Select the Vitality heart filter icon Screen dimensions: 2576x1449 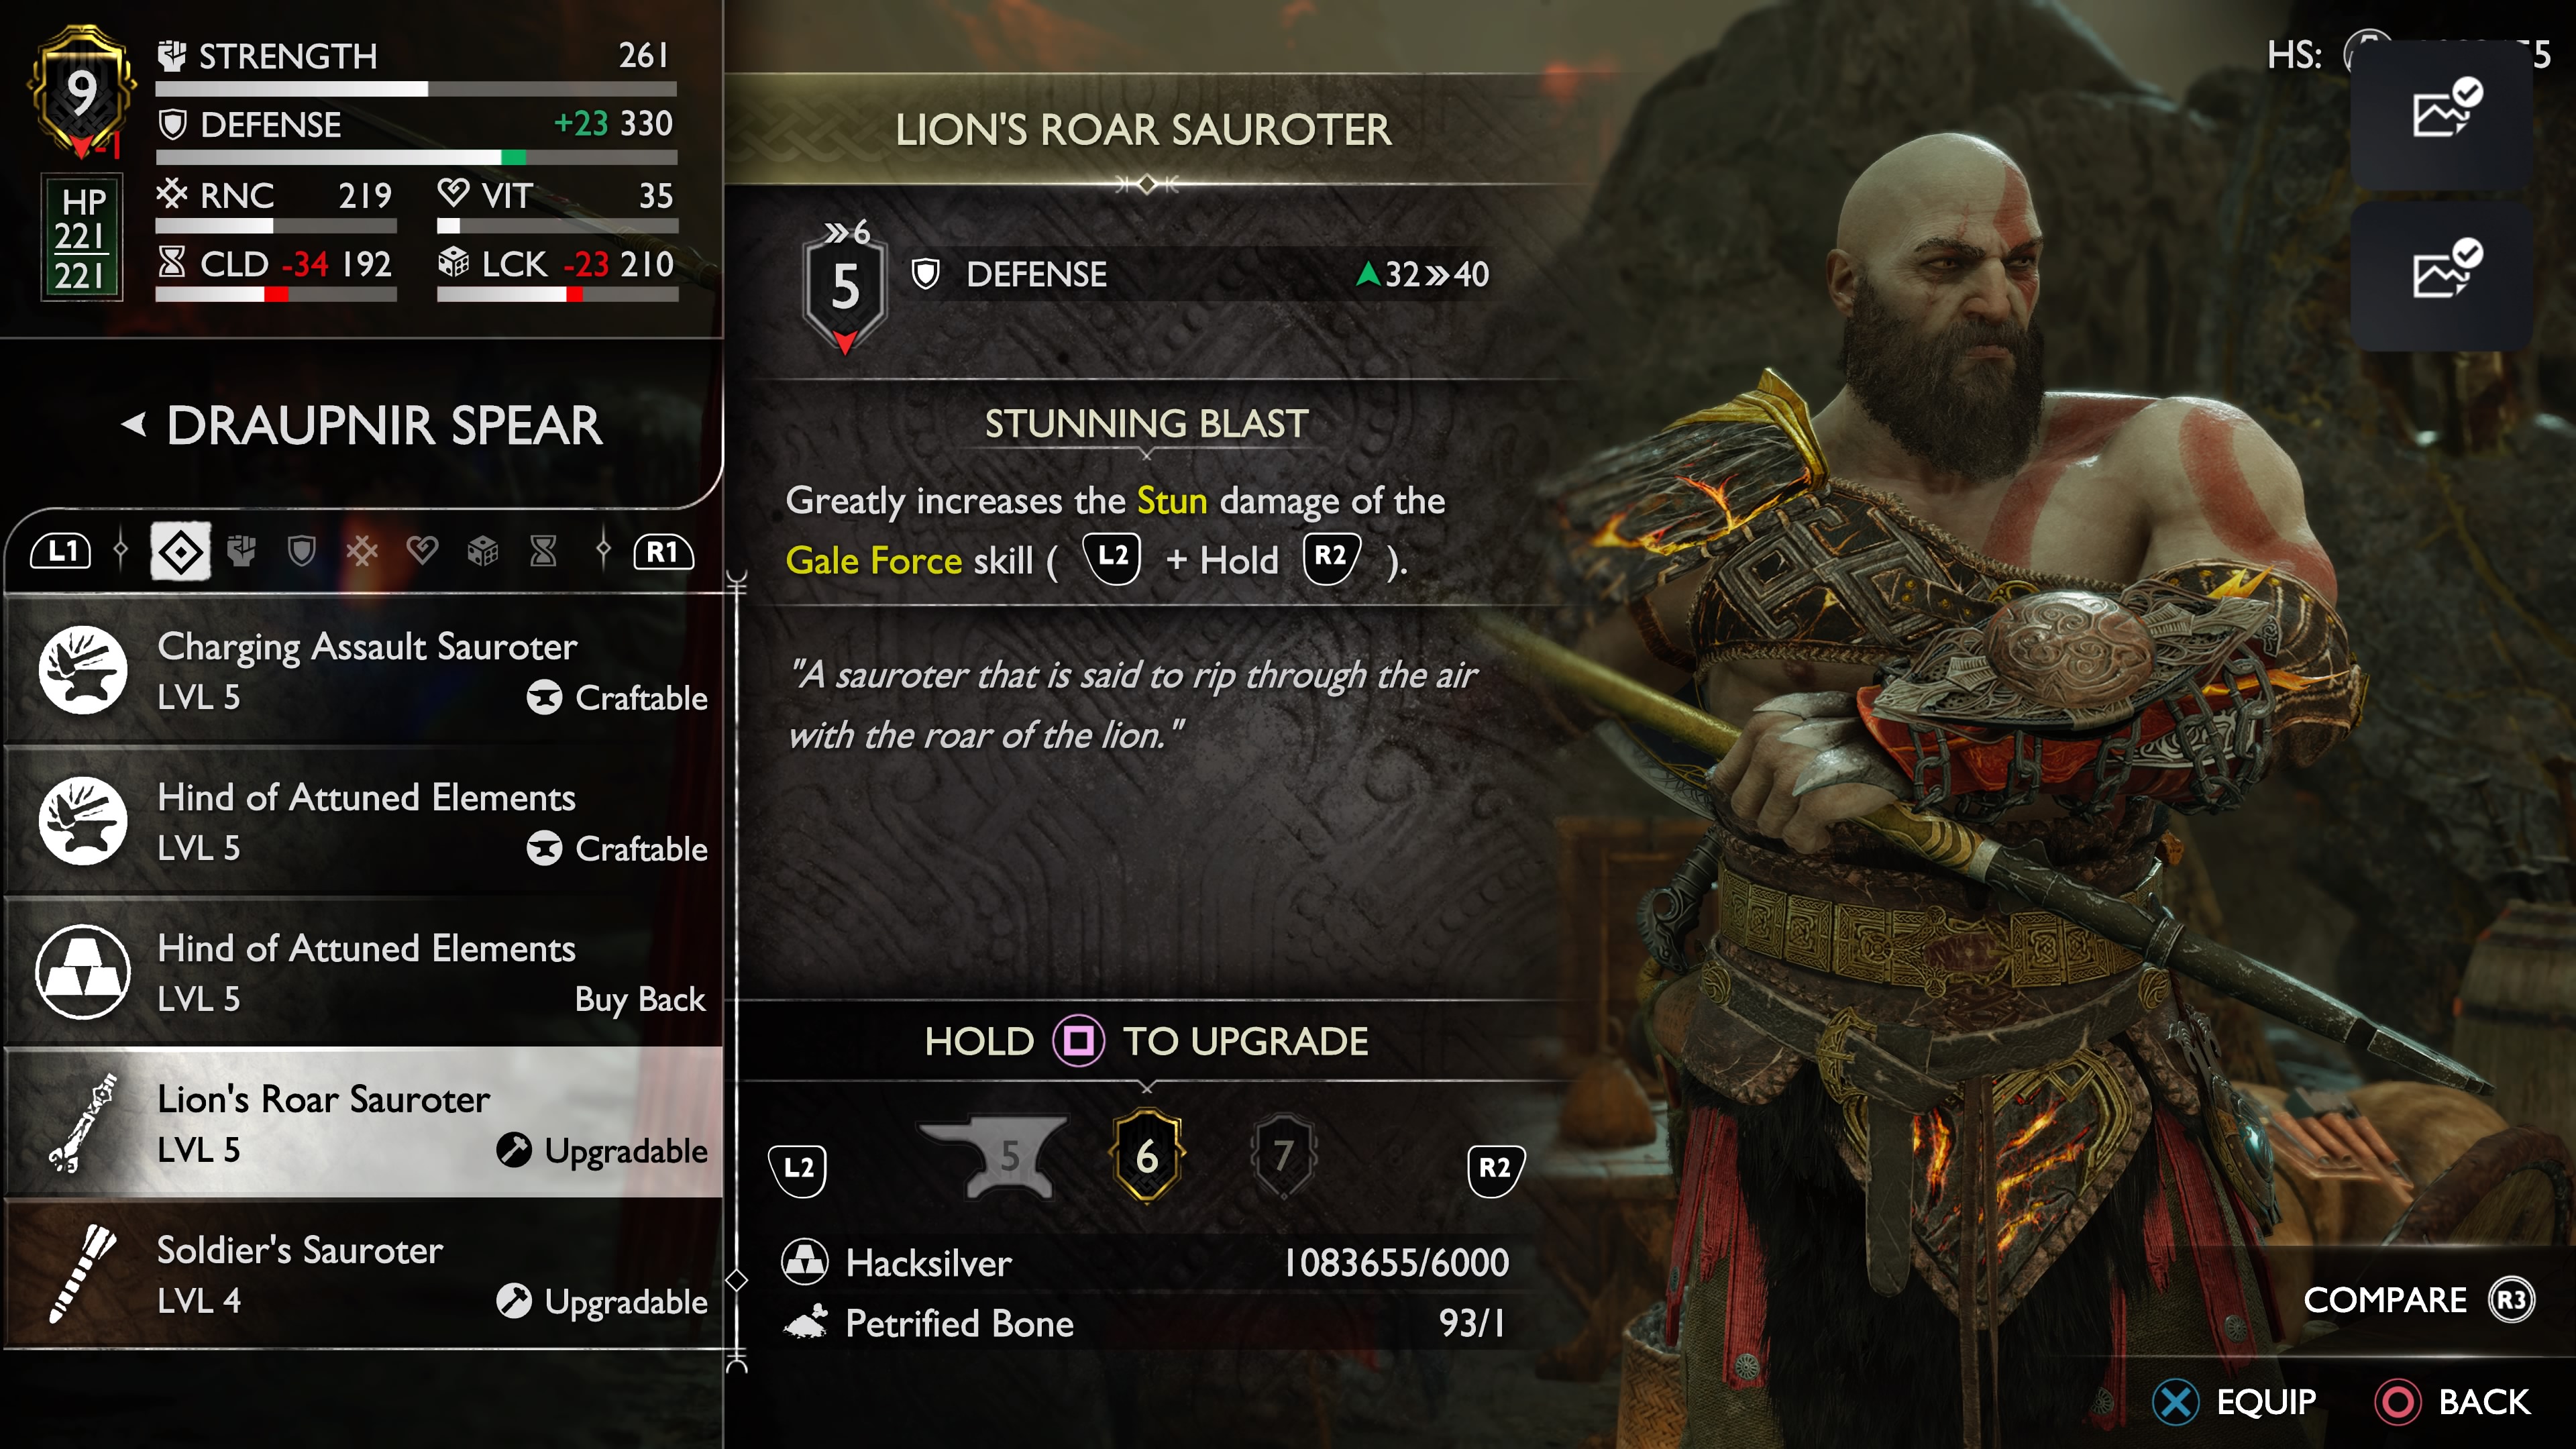(422, 551)
